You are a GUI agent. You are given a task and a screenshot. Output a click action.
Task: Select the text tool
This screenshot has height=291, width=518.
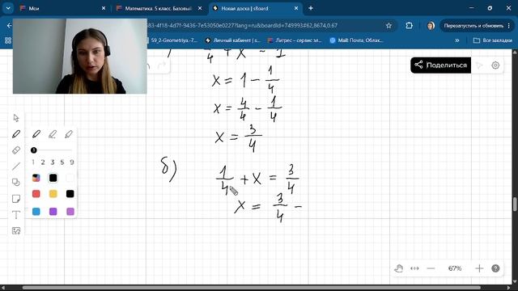point(16,215)
